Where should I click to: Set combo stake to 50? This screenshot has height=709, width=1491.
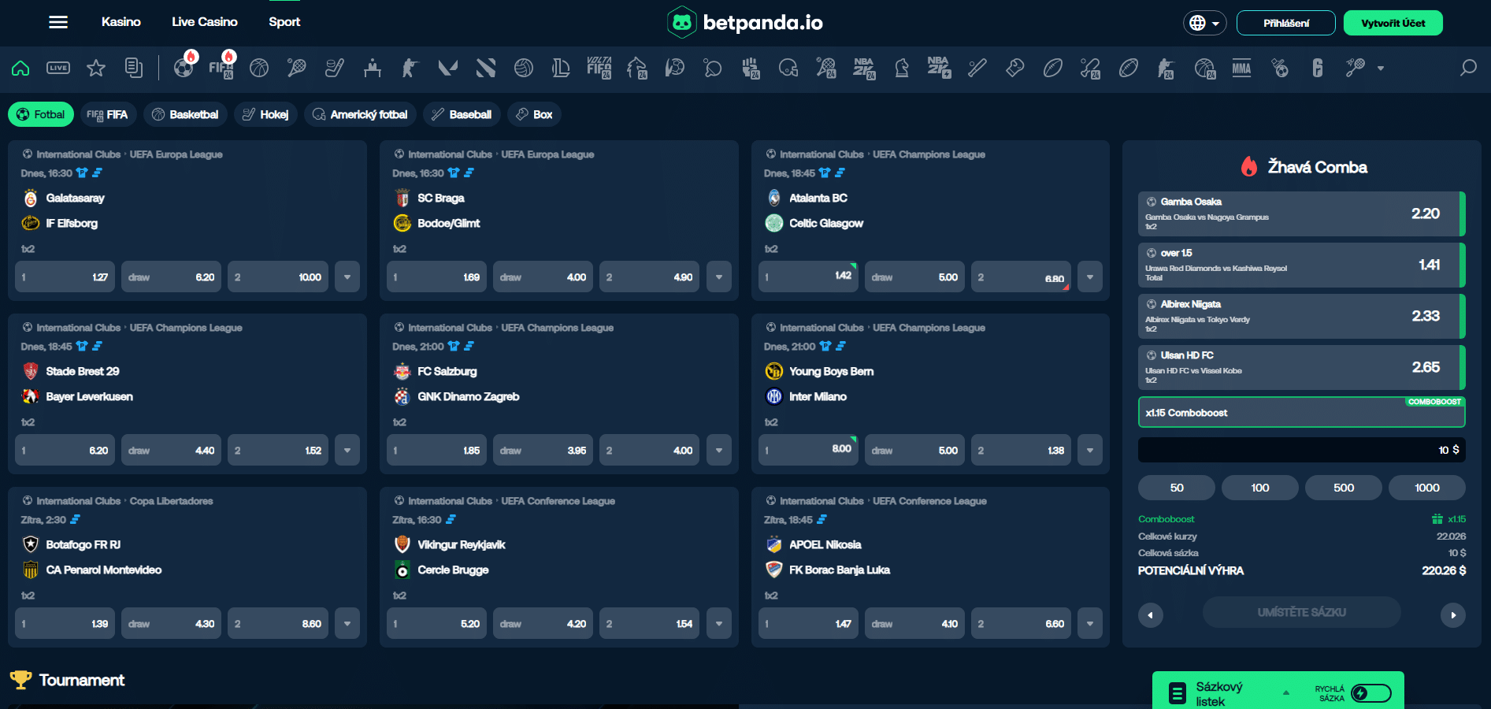click(x=1177, y=488)
